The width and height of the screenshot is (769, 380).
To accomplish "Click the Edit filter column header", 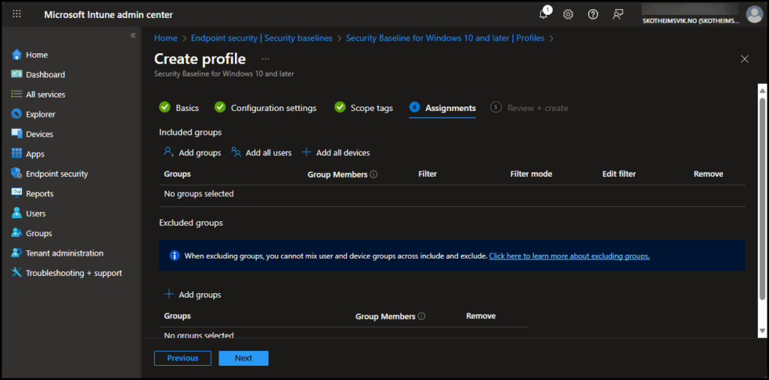I will 619,174.
